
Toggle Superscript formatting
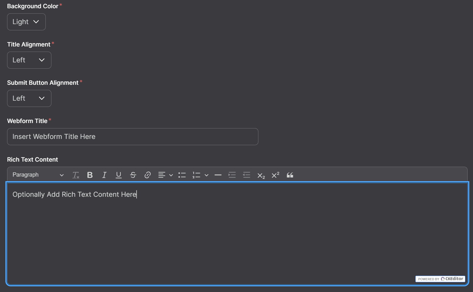click(x=275, y=175)
